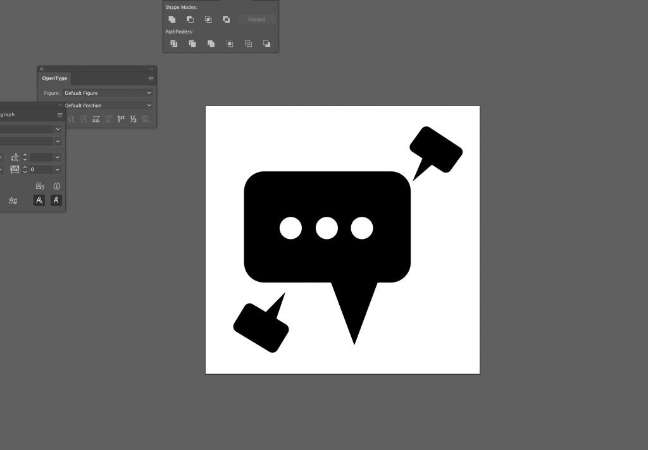Close the OpenType panel
The image size is (648, 450).
(x=41, y=69)
